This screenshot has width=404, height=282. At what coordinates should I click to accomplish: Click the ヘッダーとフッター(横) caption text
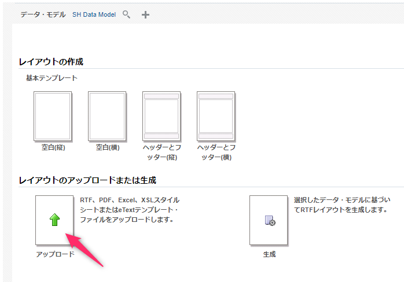click(x=216, y=153)
